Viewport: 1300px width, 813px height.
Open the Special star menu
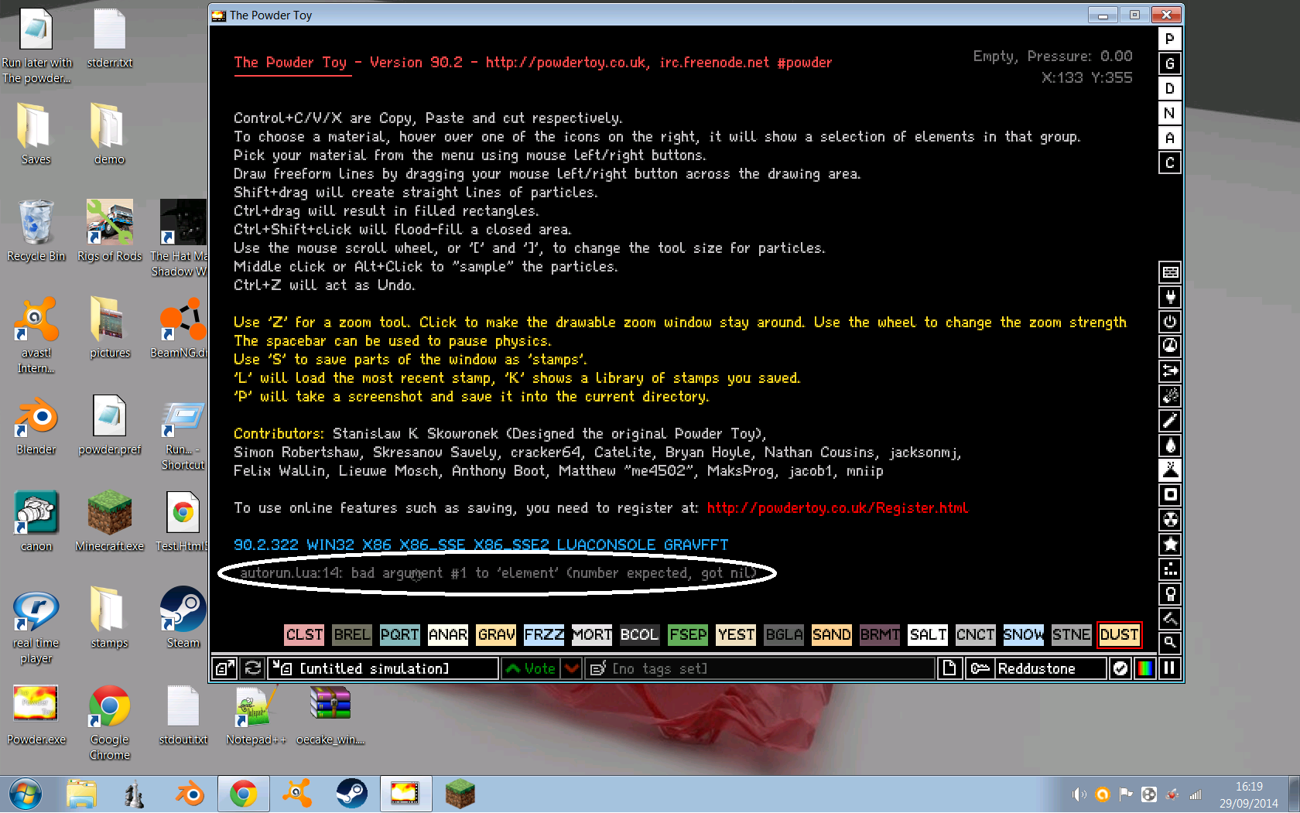point(1170,545)
